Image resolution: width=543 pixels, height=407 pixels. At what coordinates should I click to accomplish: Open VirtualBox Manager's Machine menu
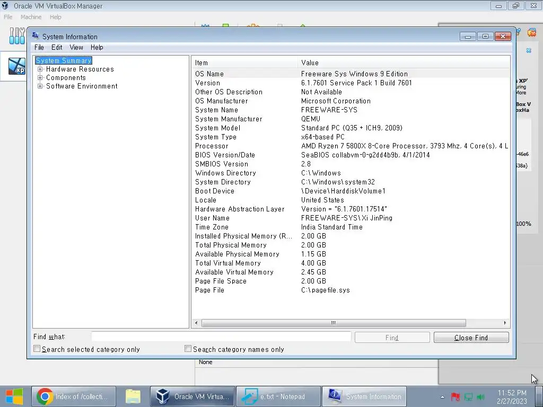pos(31,17)
